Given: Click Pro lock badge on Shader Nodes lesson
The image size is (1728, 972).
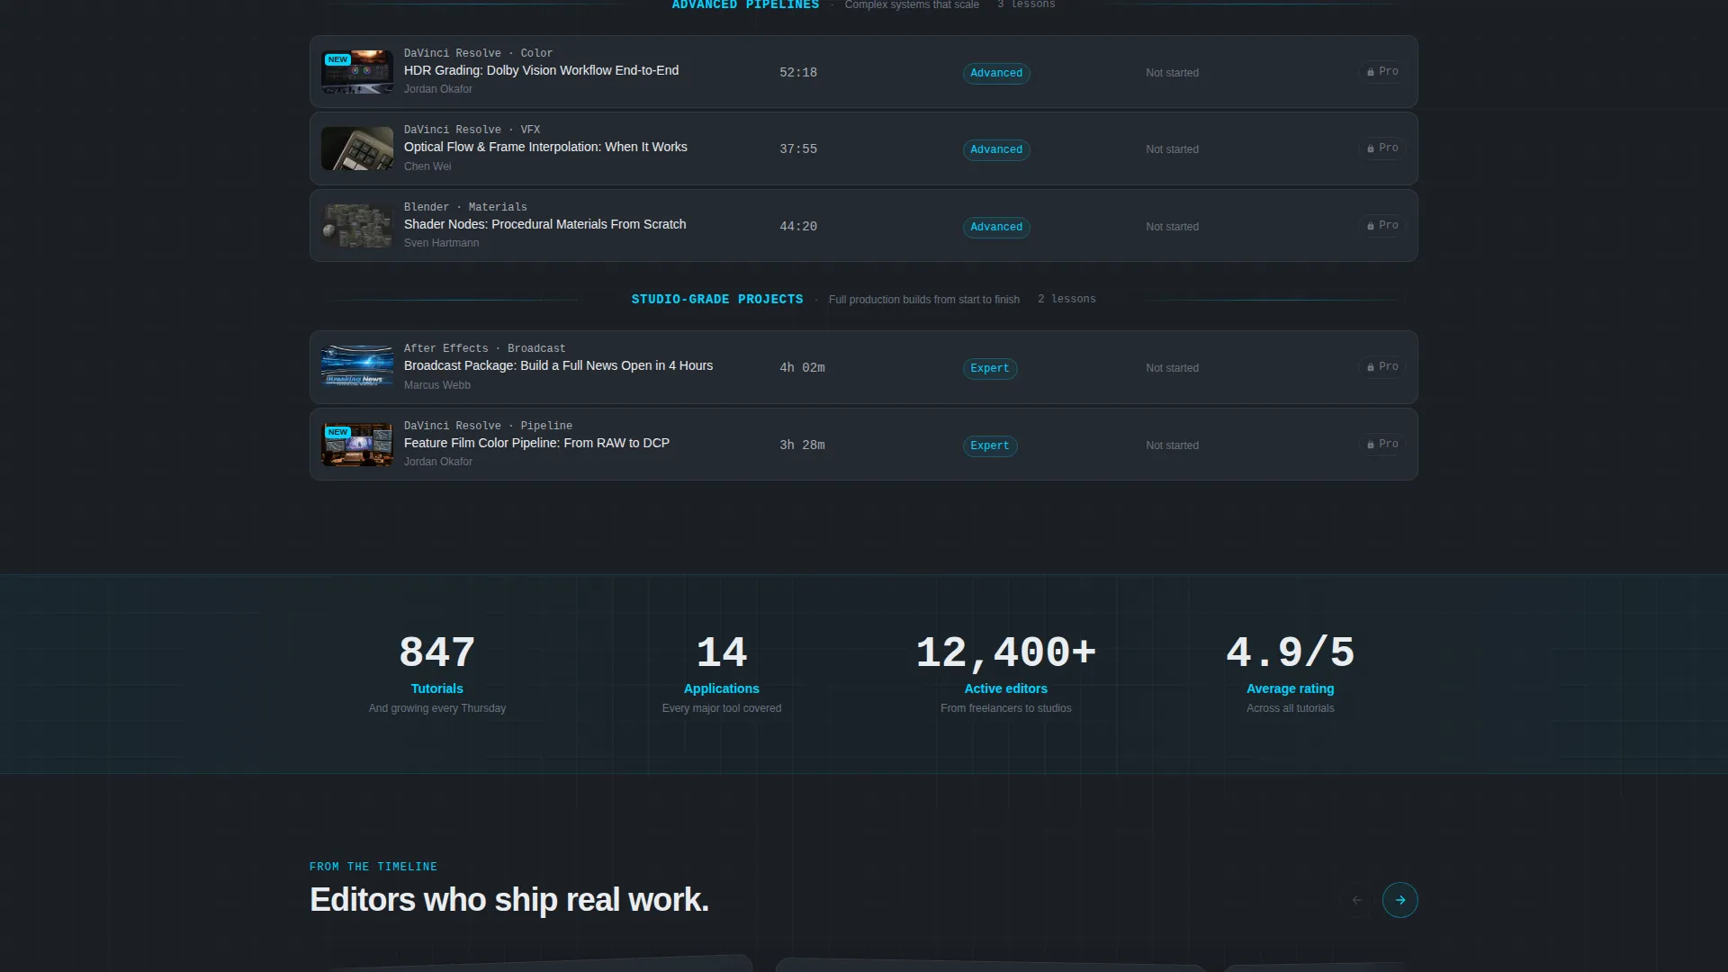Looking at the screenshot, I should 1382,226.
